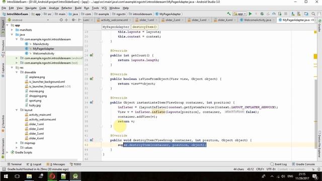Viewport: 322px width, 181px height.
Task: Expand Gradle Scripts node
Action: coord(8,152)
